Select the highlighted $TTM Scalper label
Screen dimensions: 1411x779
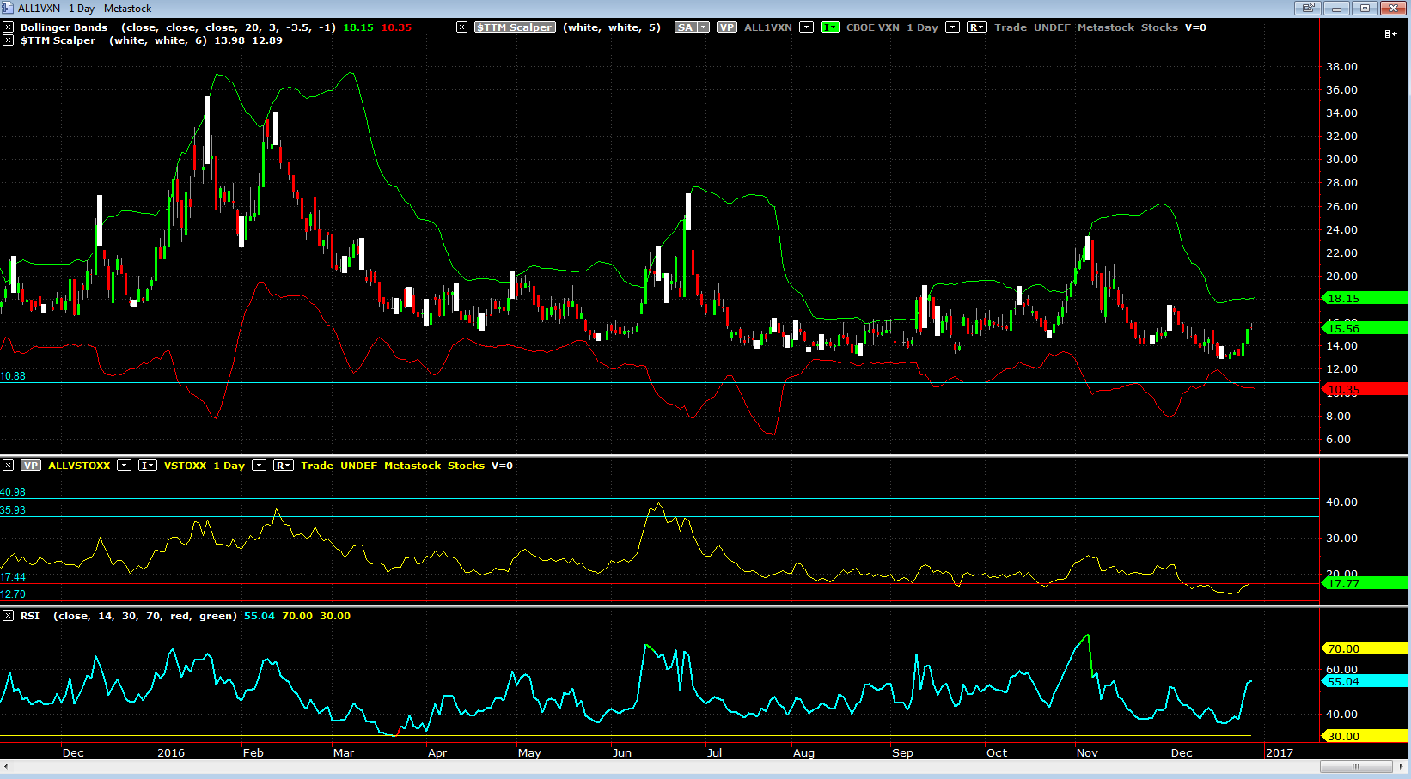[516, 27]
